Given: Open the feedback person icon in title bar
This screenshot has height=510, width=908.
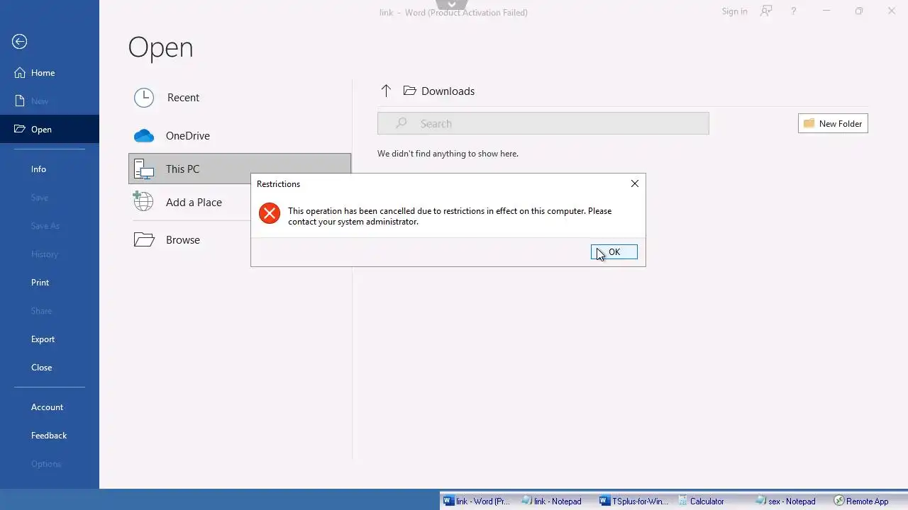Looking at the screenshot, I should coord(766,11).
